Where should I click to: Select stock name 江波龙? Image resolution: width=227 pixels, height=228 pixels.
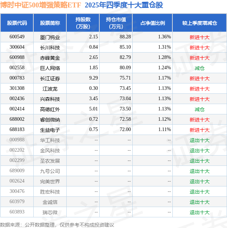[50, 89]
